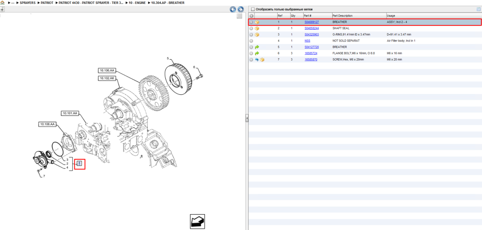
Task: Open part number link 504127720
Action: pos(311,47)
